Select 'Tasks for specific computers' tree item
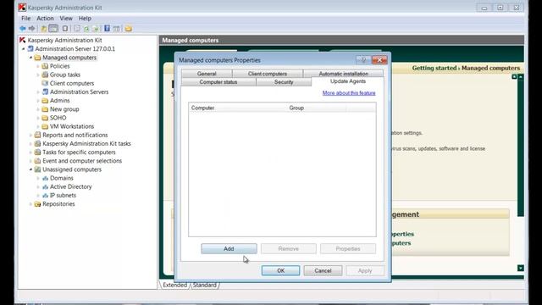The image size is (542, 305). (x=79, y=152)
